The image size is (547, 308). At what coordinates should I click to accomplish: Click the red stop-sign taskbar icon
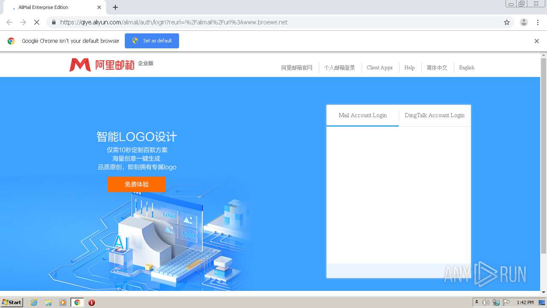tap(91, 302)
